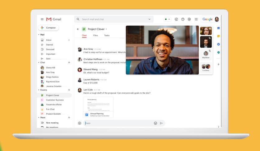Get add-ons with side panel plus

pos(218,64)
